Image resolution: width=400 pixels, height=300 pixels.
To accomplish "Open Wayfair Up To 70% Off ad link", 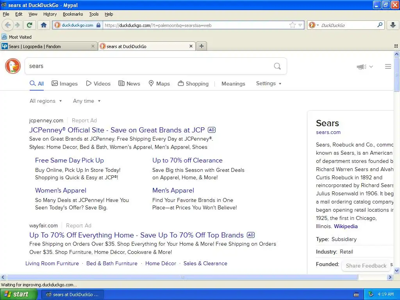I will click(136, 235).
